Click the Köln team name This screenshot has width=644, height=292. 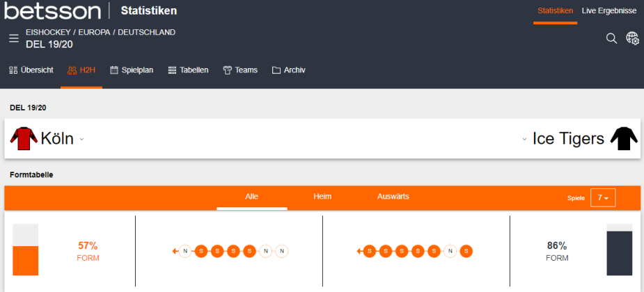click(57, 138)
